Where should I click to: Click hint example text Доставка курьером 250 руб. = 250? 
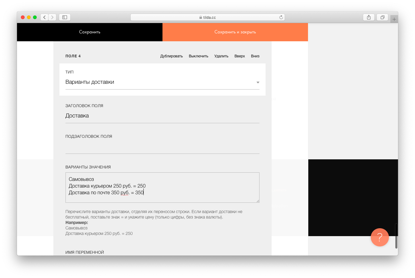coord(99,233)
